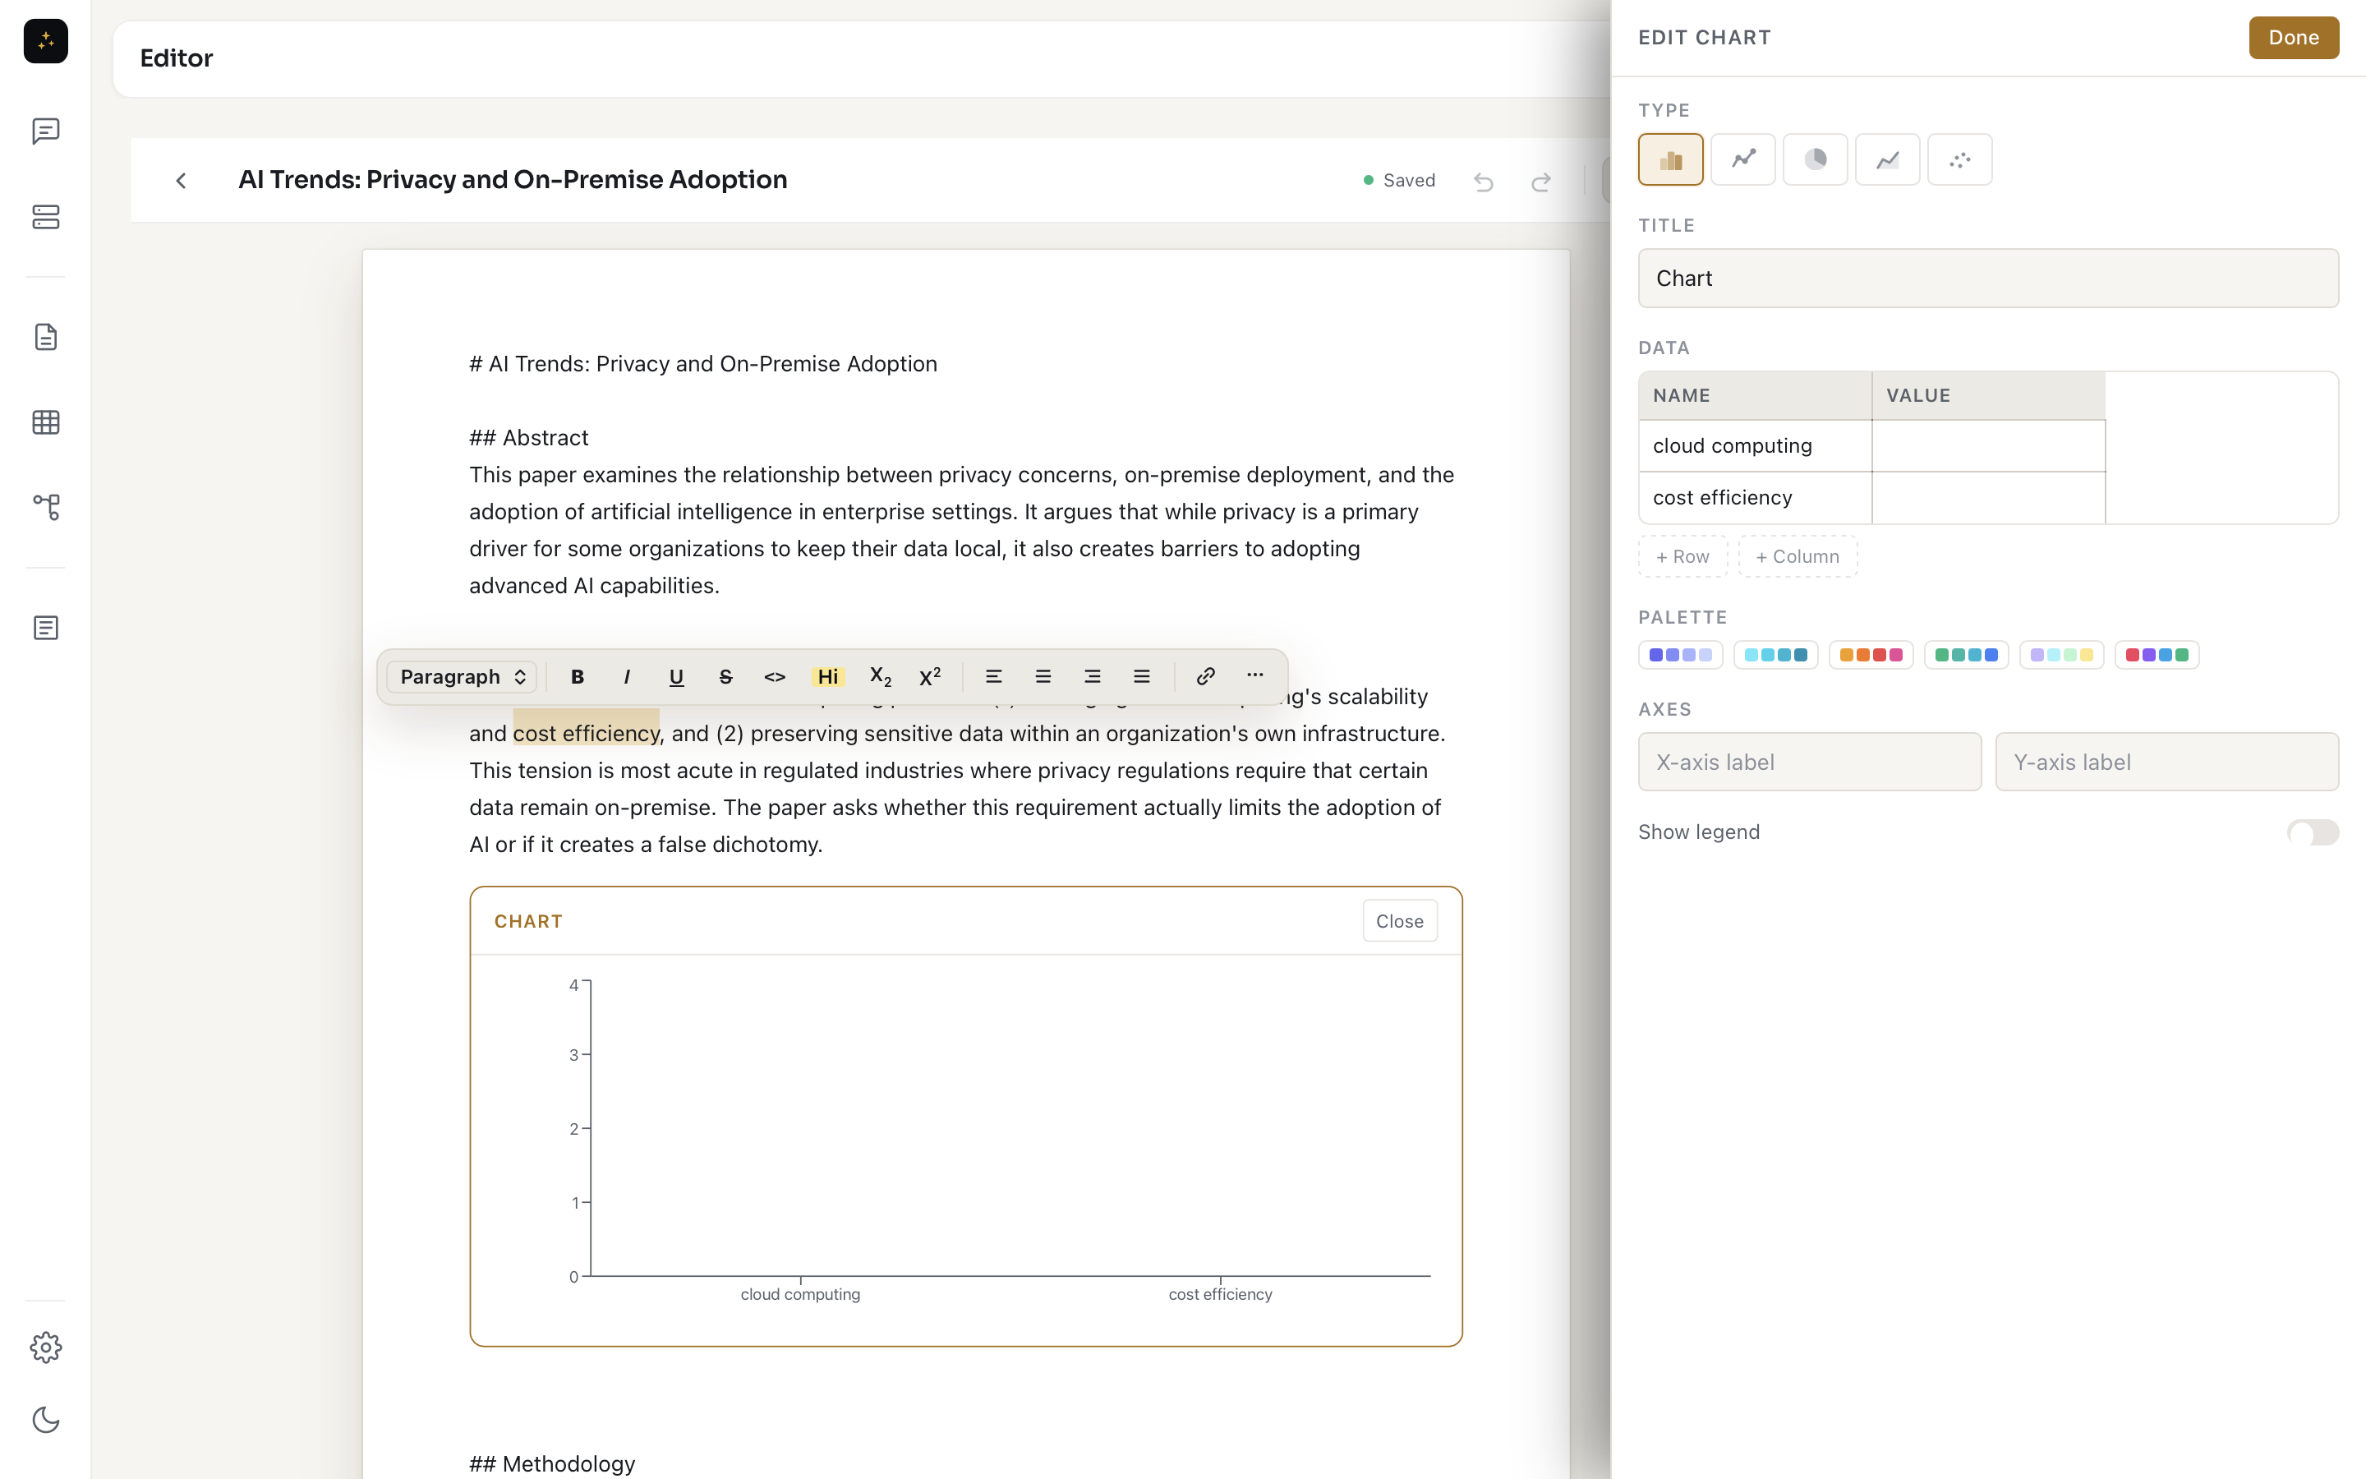The image size is (2366, 1479).
Task: Click value cell for cost efficiency
Action: tap(1989, 498)
